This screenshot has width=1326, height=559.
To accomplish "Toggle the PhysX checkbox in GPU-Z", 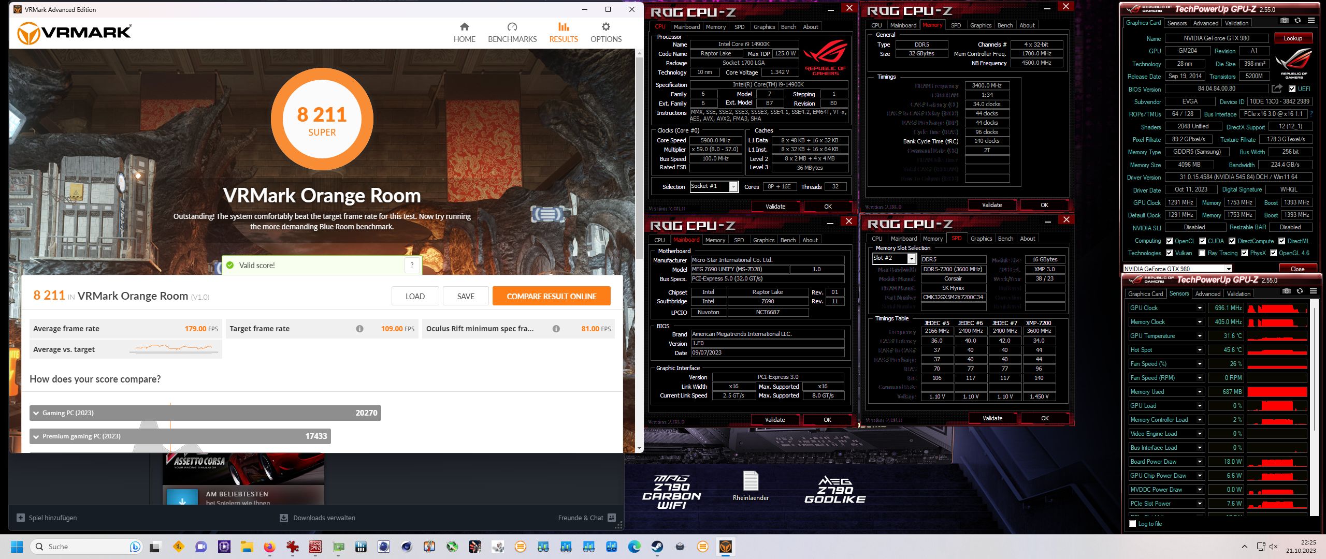I will pyautogui.click(x=1244, y=253).
